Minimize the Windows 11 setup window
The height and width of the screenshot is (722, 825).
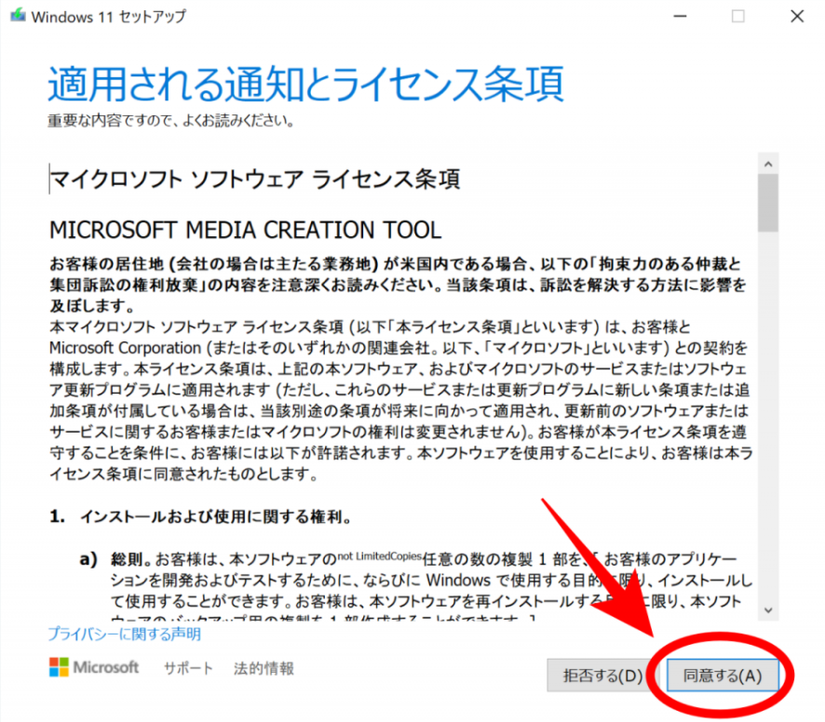tap(680, 17)
